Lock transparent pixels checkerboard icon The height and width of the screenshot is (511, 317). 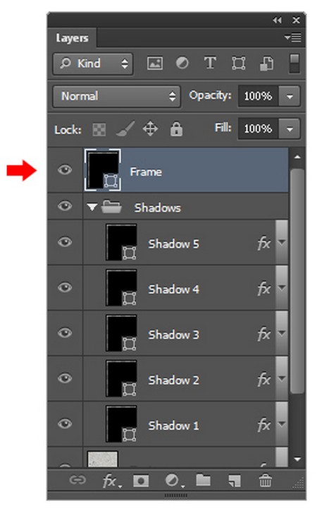click(99, 130)
